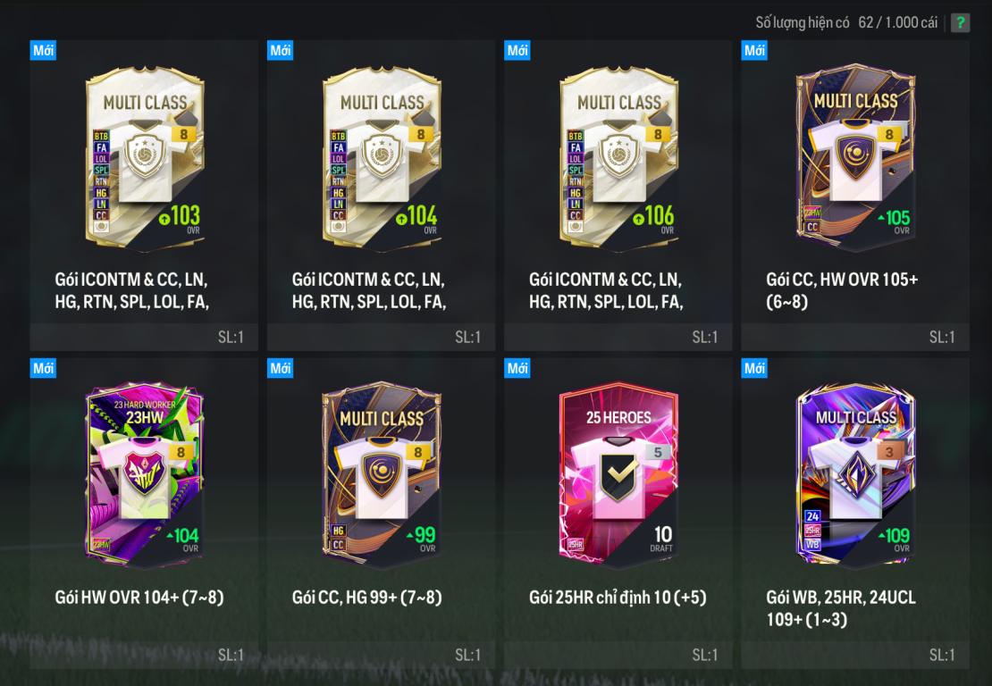This screenshot has width=992, height=686.
Task: Select the ICONTM Multi Class 104 OVR card
Action: pyautogui.click(x=383, y=157)
